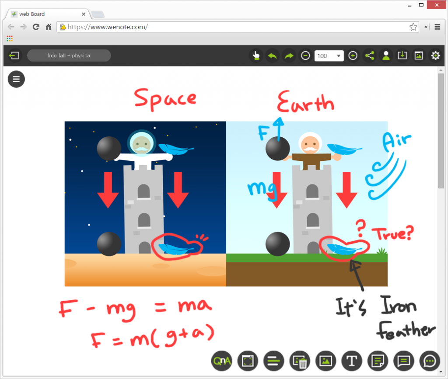This screenshot has width=448, height=379.
Task: Redo the undone action
Action: point(289,56)
